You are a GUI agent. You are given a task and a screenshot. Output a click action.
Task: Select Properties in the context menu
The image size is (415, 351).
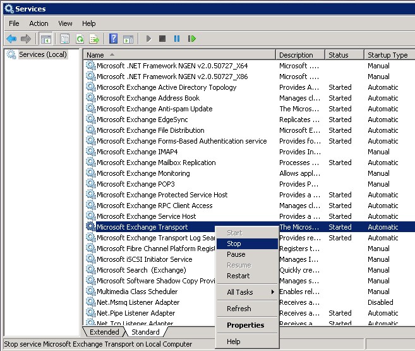click(245, 325)
